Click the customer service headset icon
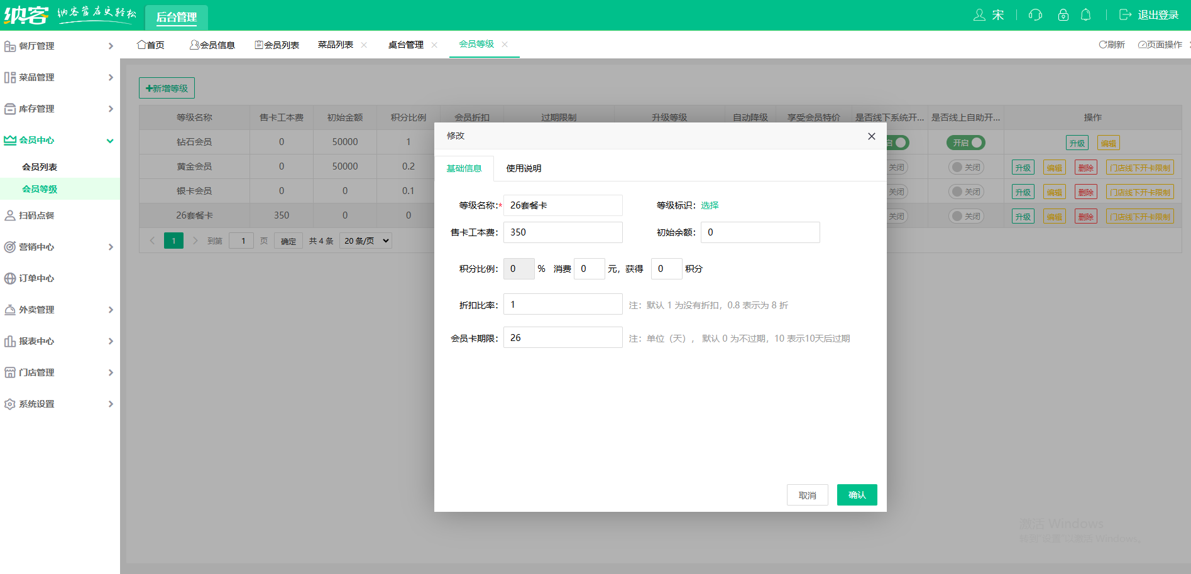The image size is (1191, 574). (1035, 15)
